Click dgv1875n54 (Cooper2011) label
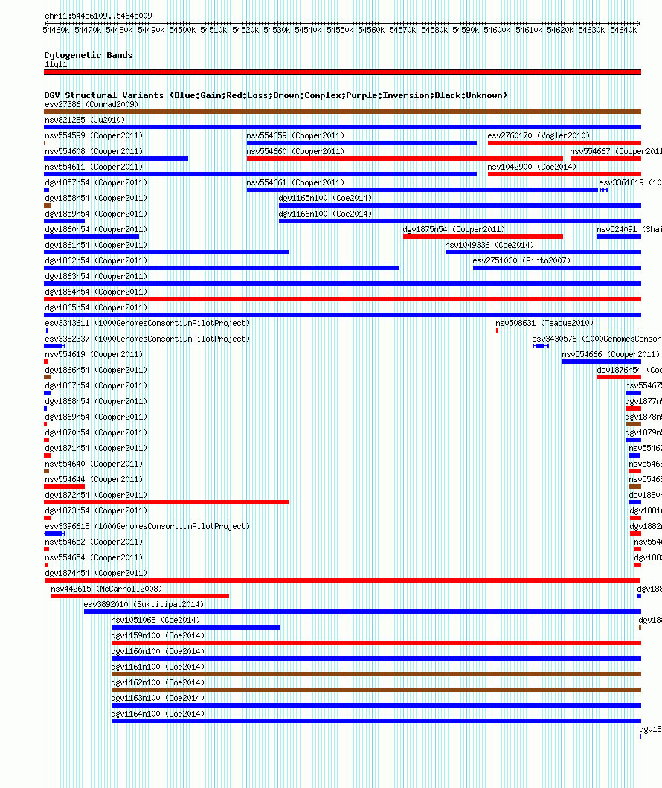The height and width of the screenshot is (788, 662). pyautogui.click(x=454, y=229)
